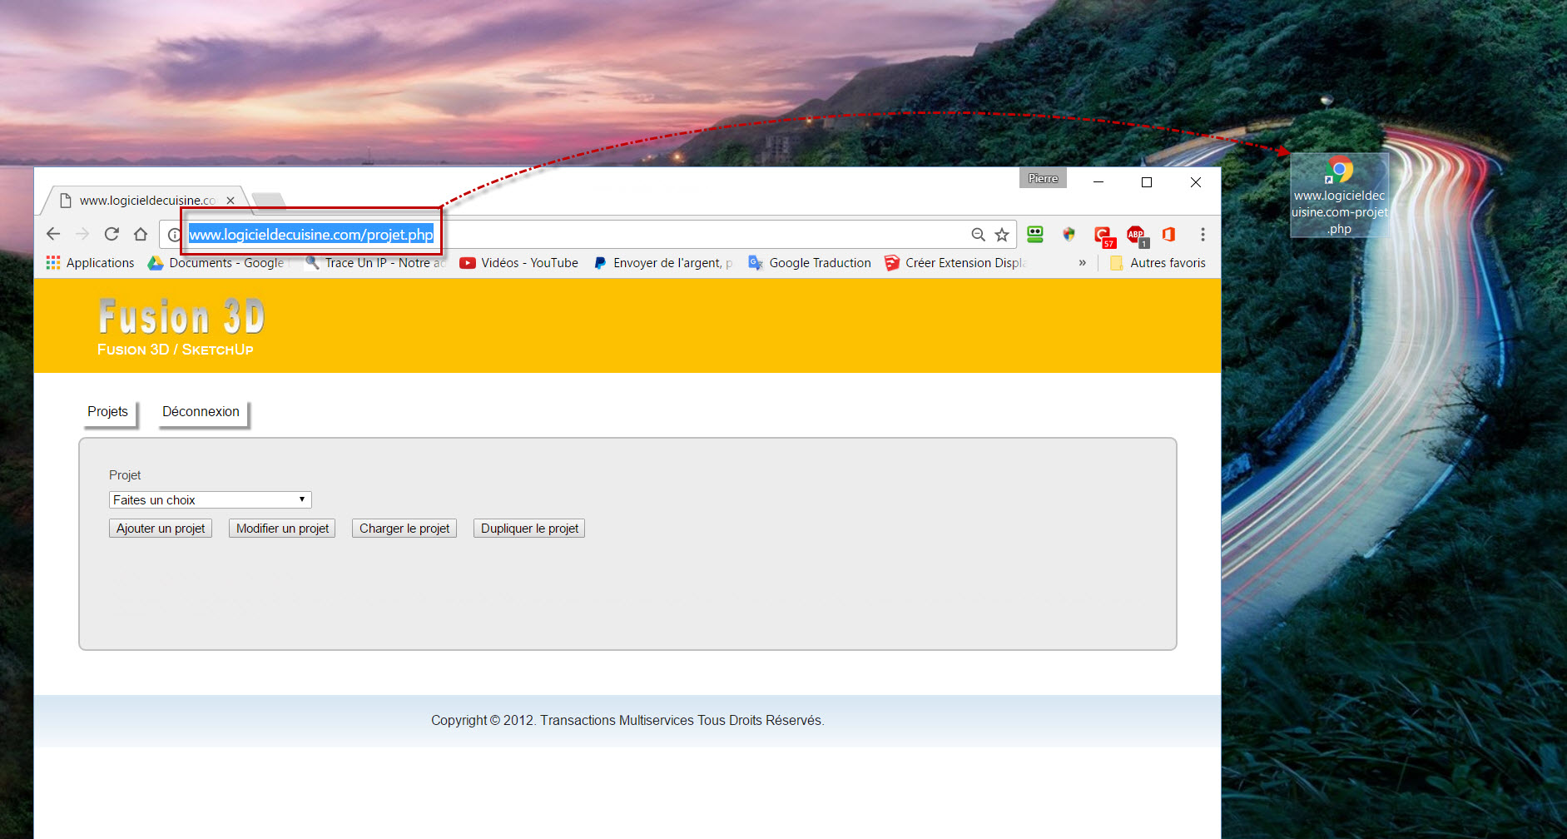
Task: Show hidden bookmarks with the chevron
Action: click(1082, 263)
